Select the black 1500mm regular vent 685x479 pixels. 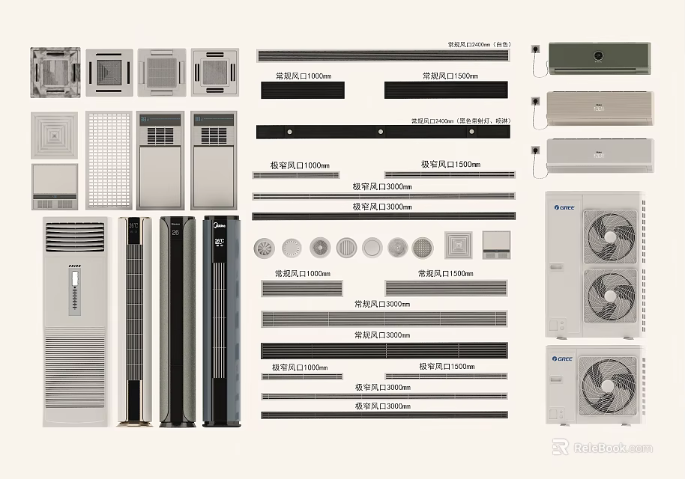tap(446, 90)
